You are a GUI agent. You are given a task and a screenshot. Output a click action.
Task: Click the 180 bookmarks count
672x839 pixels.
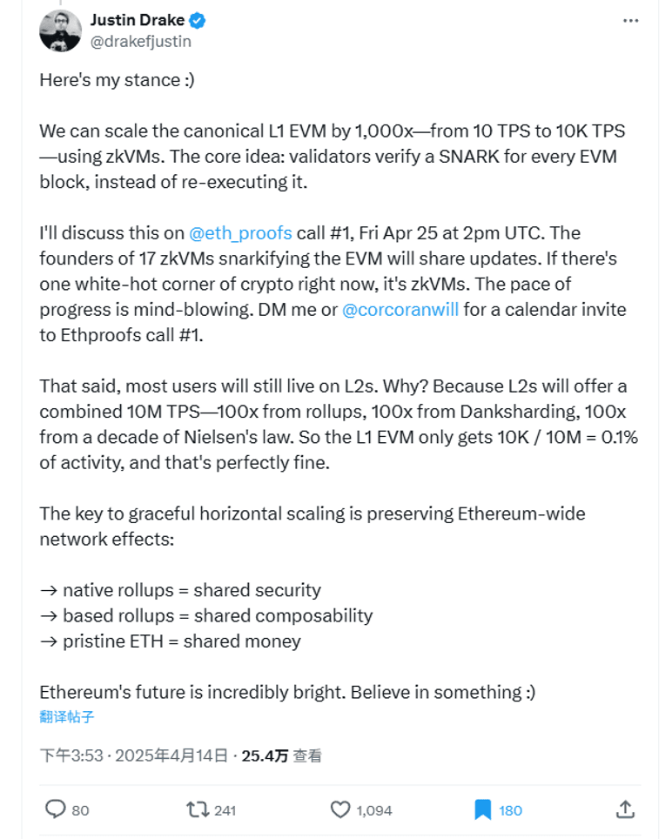(x=510, y=810)
